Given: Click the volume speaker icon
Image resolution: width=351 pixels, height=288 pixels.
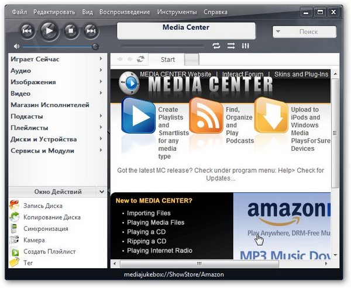Looking at the screenshot, I should pos(17,46).
